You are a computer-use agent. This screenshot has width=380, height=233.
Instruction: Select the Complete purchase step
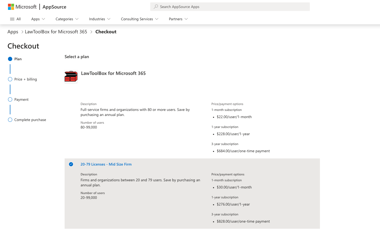[x=27, y=120]
